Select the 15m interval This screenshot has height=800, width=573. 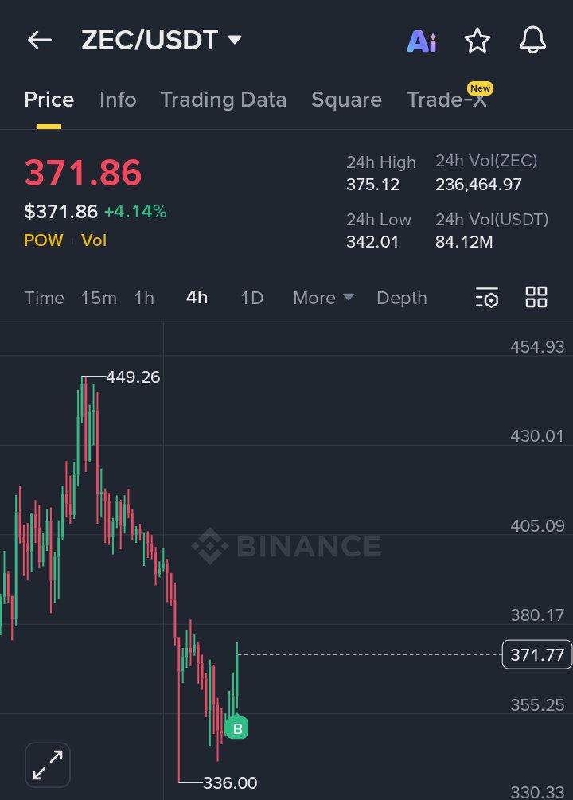[x=99, y=298]
